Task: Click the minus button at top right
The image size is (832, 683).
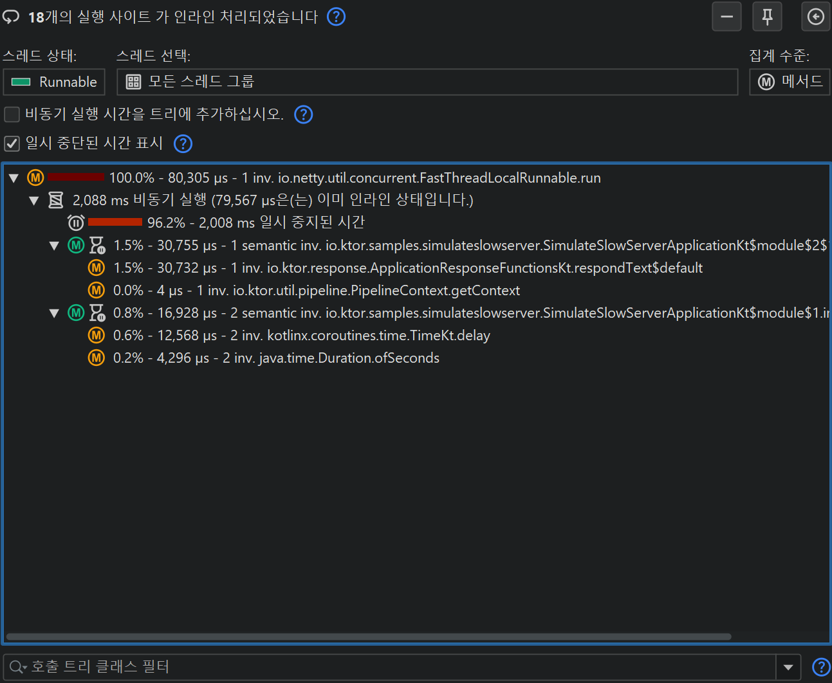Action: (726, 17)
